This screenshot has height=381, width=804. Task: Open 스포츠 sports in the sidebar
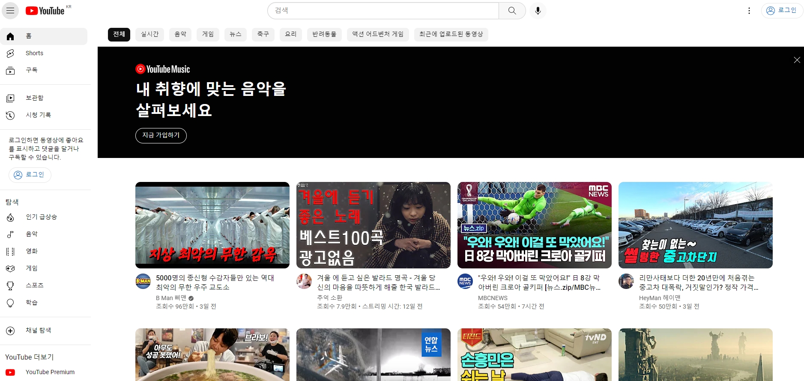coord(44,286)
